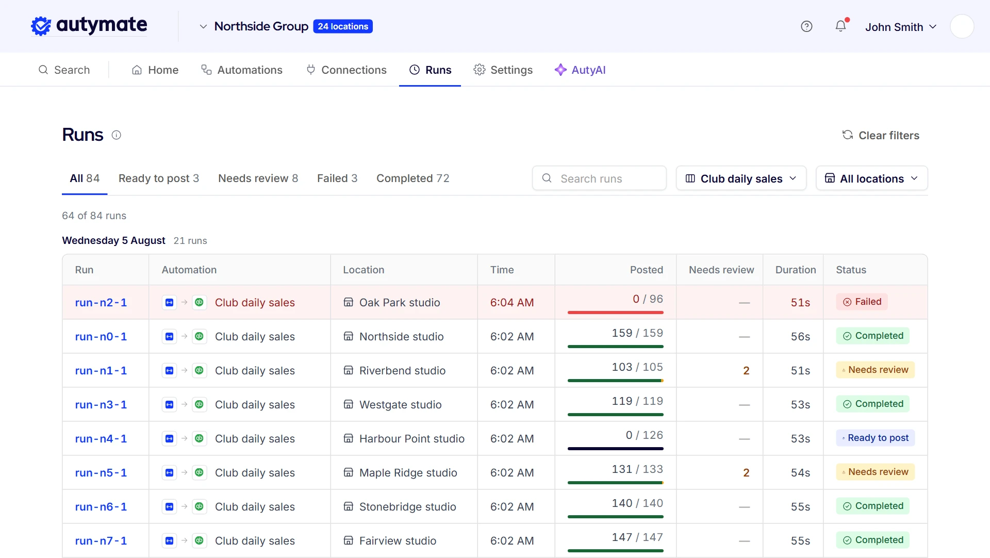Open the help question mark icon
Viewport: 990px width, 558px height.
click(806, 26)
